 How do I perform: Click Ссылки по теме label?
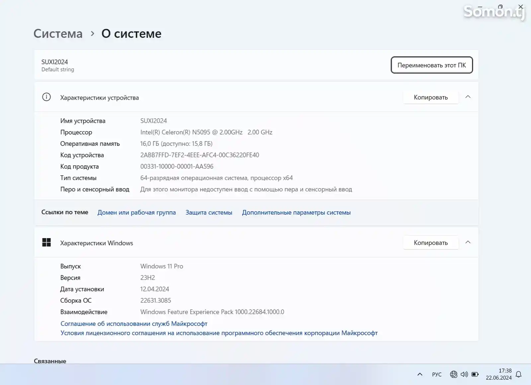[65, 212]
